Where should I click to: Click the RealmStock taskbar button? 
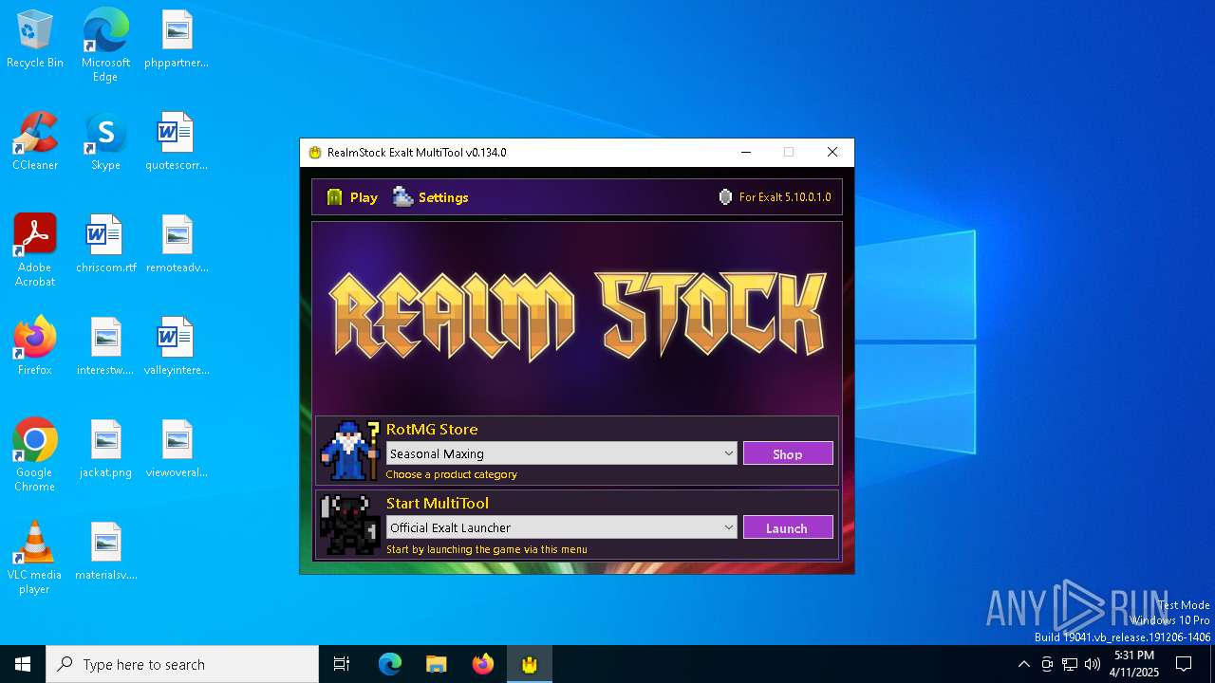pos(530,664)
